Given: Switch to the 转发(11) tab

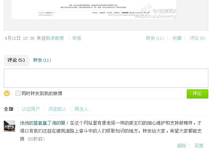Looking at the screenshot, I should coord(42,60).
